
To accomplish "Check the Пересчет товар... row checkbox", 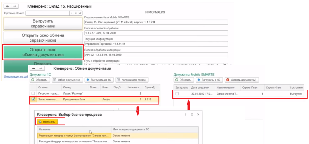I will [x=33, y=93].
